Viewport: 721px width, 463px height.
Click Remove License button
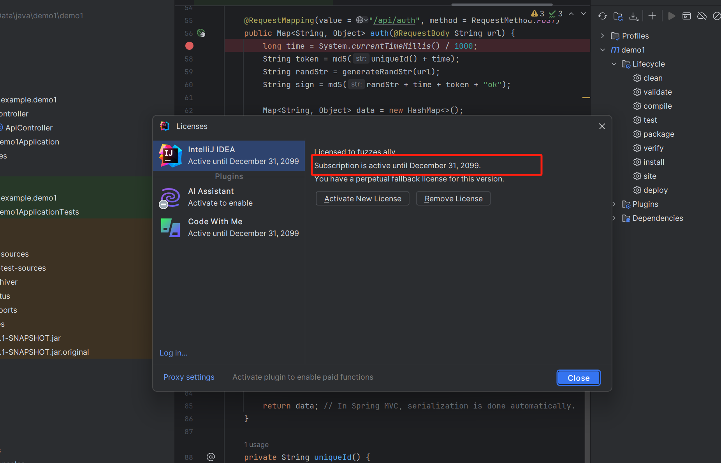[x=453, y=199]
